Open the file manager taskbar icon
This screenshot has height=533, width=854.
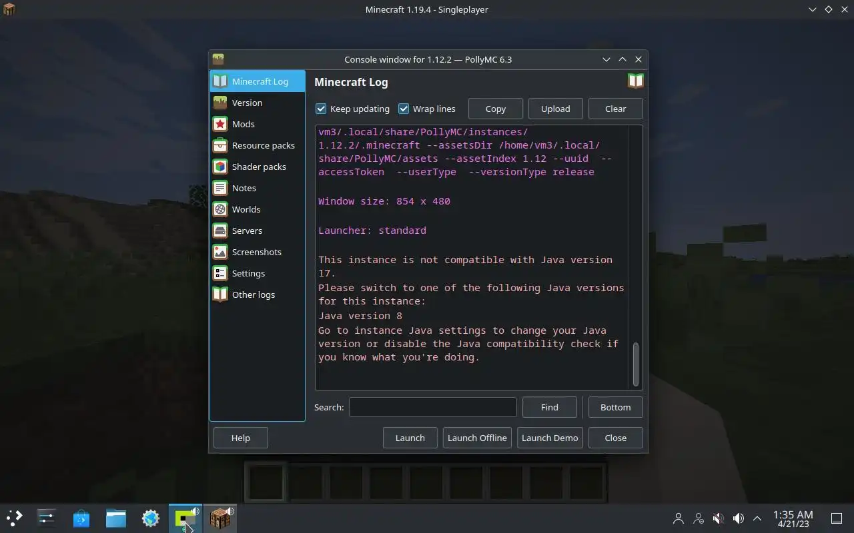[x=116, y=518]
